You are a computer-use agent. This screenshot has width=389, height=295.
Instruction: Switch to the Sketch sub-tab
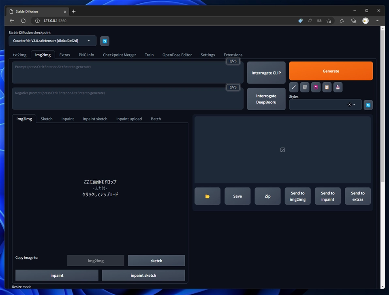pyautogui.click(x=46, y=119)
